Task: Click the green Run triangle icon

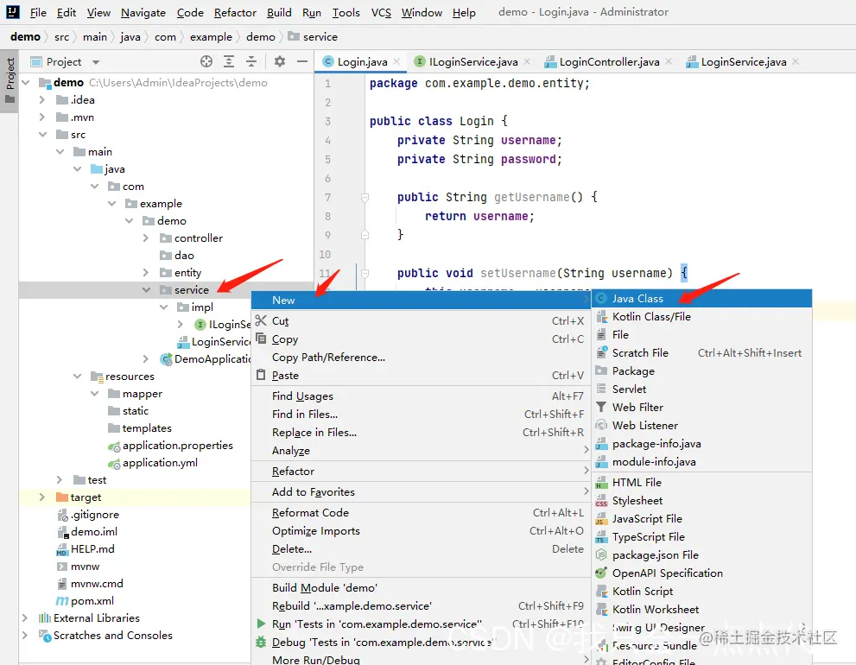Action: click(x=261, y=624)
